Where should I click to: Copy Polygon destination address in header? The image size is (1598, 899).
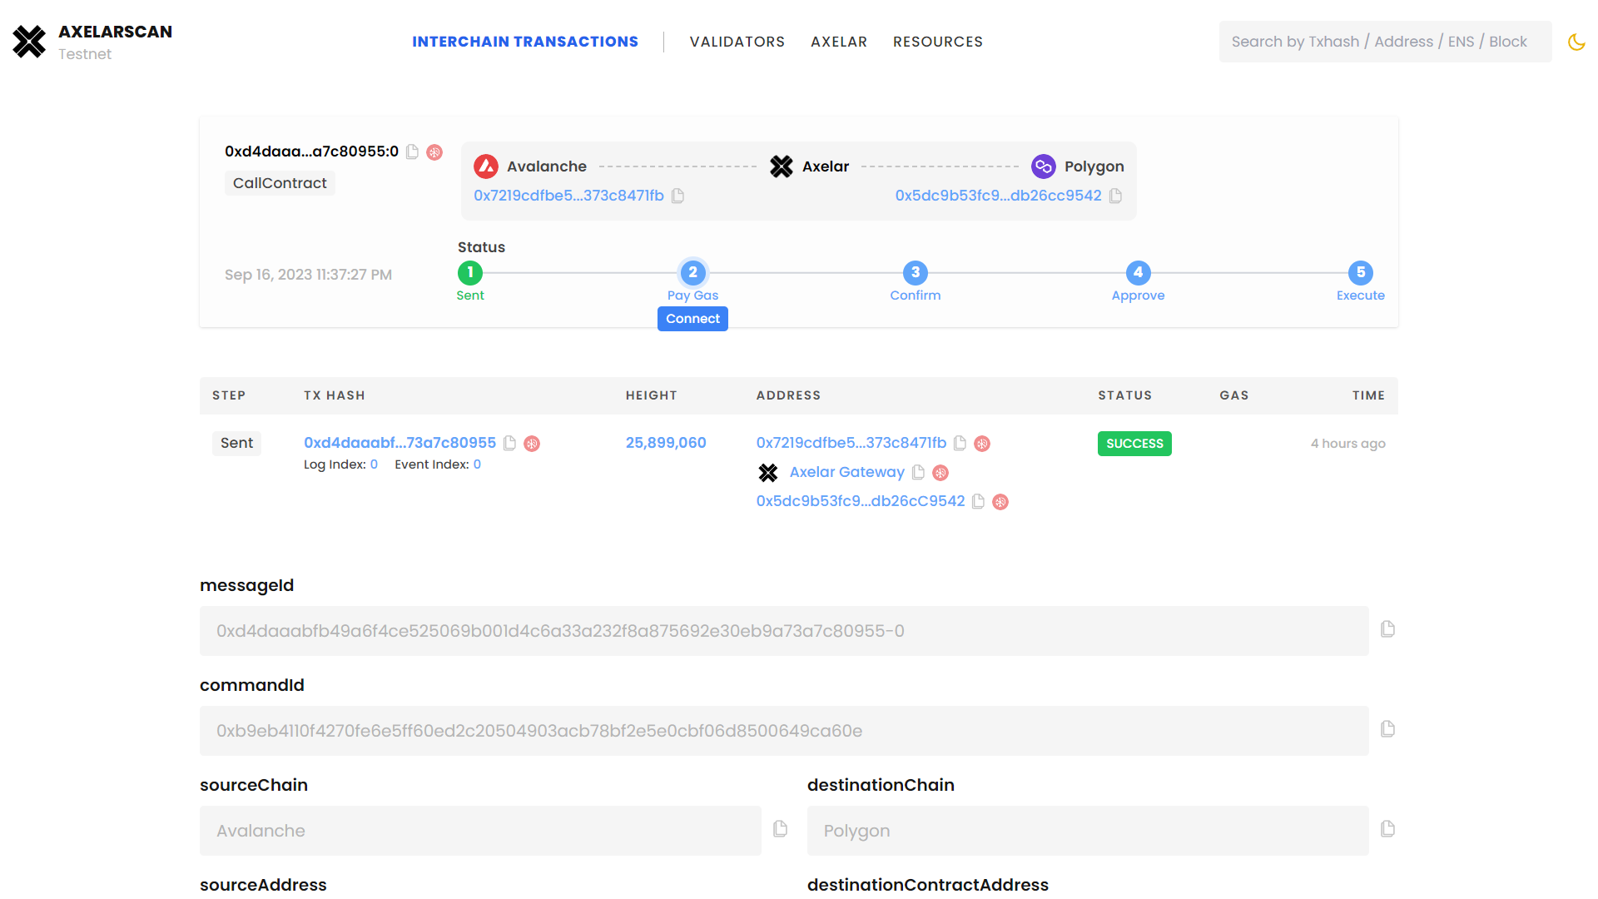tap(1115, 196)
